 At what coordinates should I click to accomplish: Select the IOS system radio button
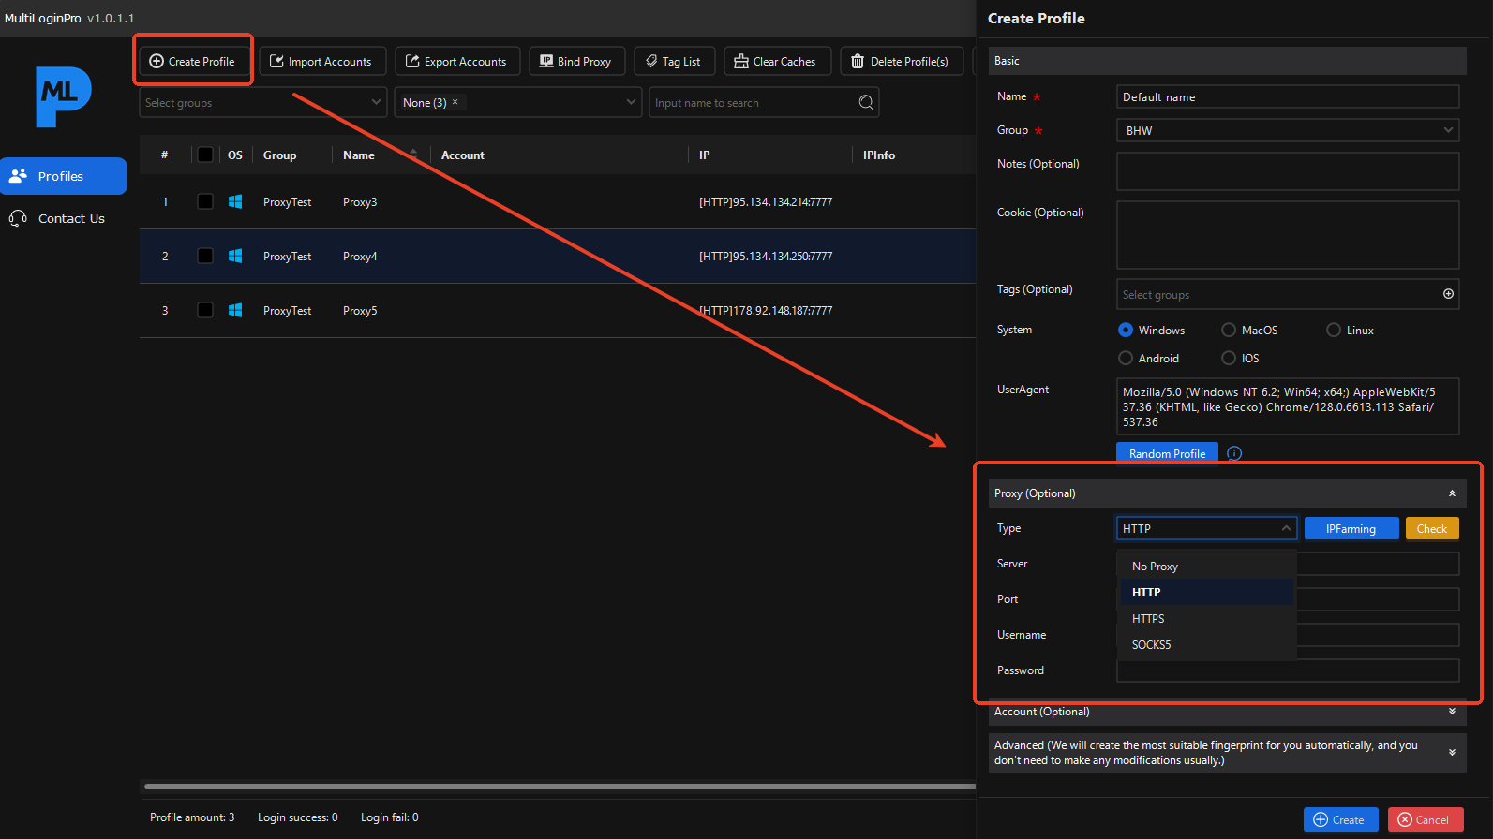click(1229, 358)
